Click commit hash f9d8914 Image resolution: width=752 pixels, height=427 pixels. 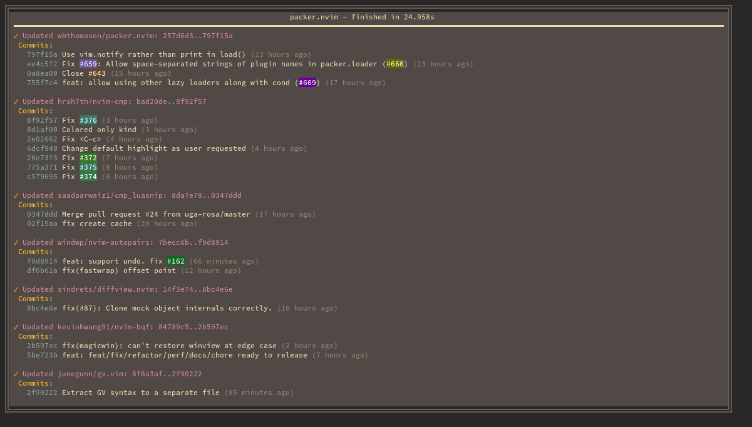tap(42, 261)
